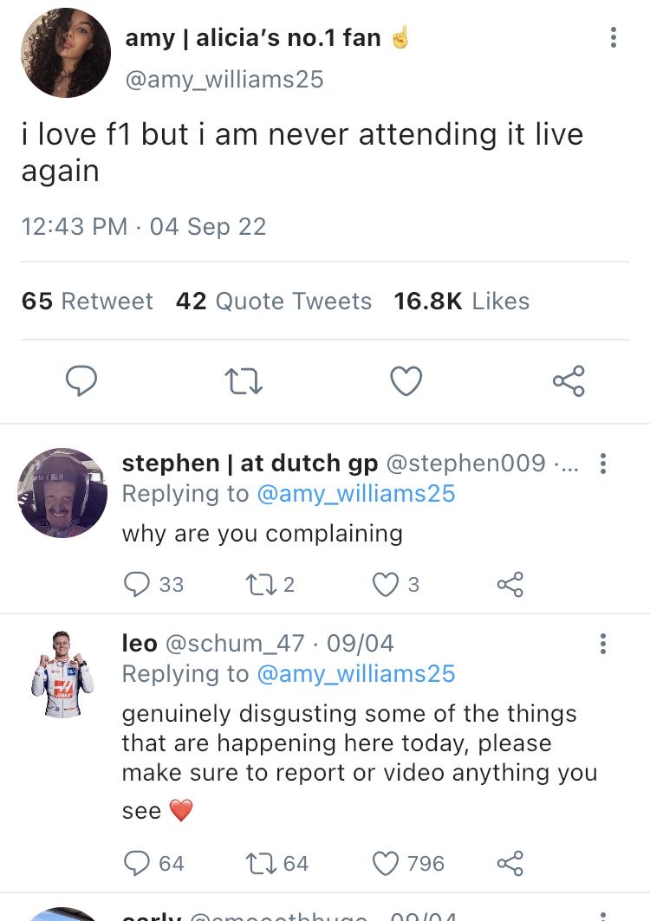Retweet the main tweet by amy
The image size is (650, 921).
[243, 381]
